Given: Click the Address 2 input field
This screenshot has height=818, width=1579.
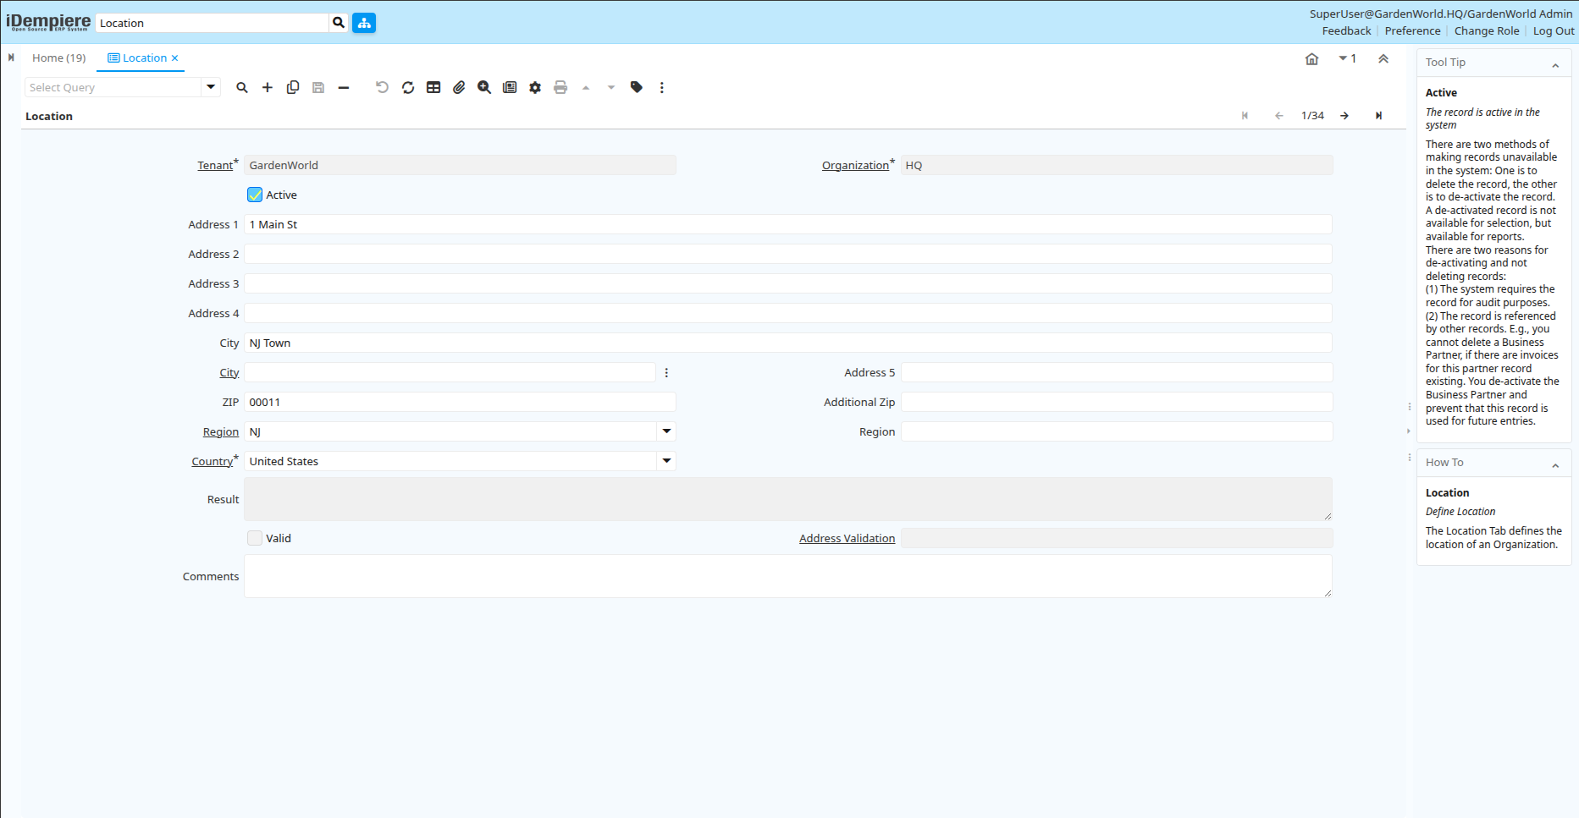Looking at the screenshot, I should (787, 254).
